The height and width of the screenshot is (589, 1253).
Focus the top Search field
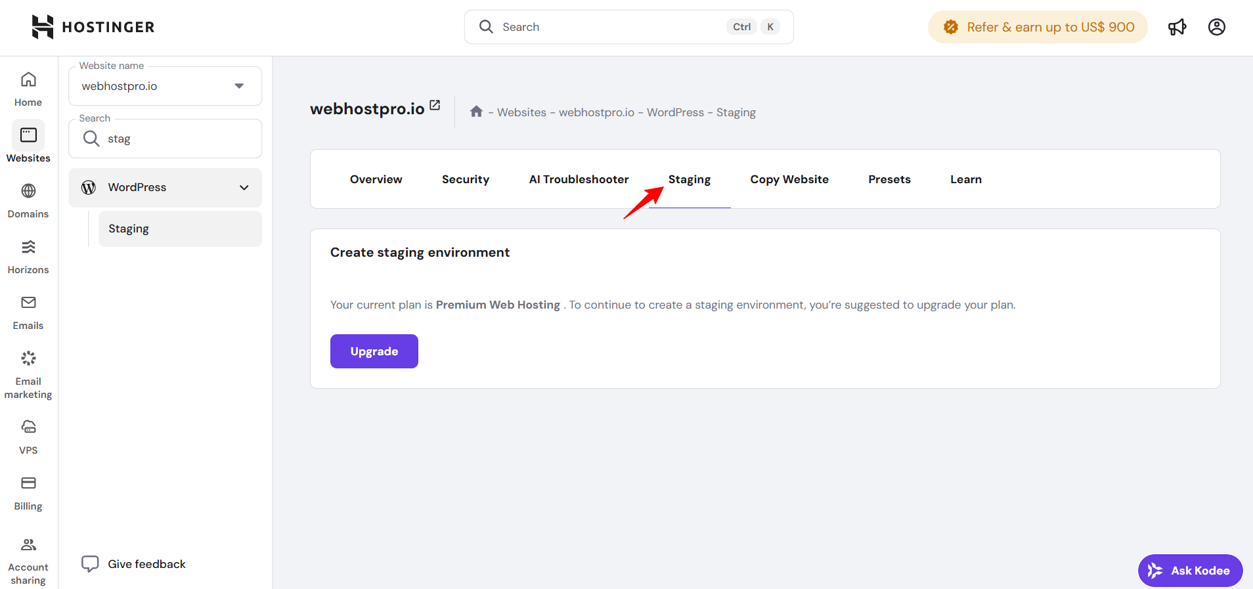click(629, 27)
